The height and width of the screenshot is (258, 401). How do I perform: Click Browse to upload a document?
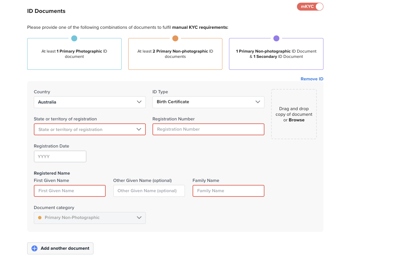tap(296, 120)
